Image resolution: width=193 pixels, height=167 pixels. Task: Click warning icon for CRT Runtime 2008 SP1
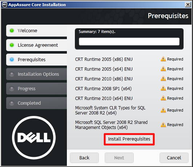click(x=163, y=88)
